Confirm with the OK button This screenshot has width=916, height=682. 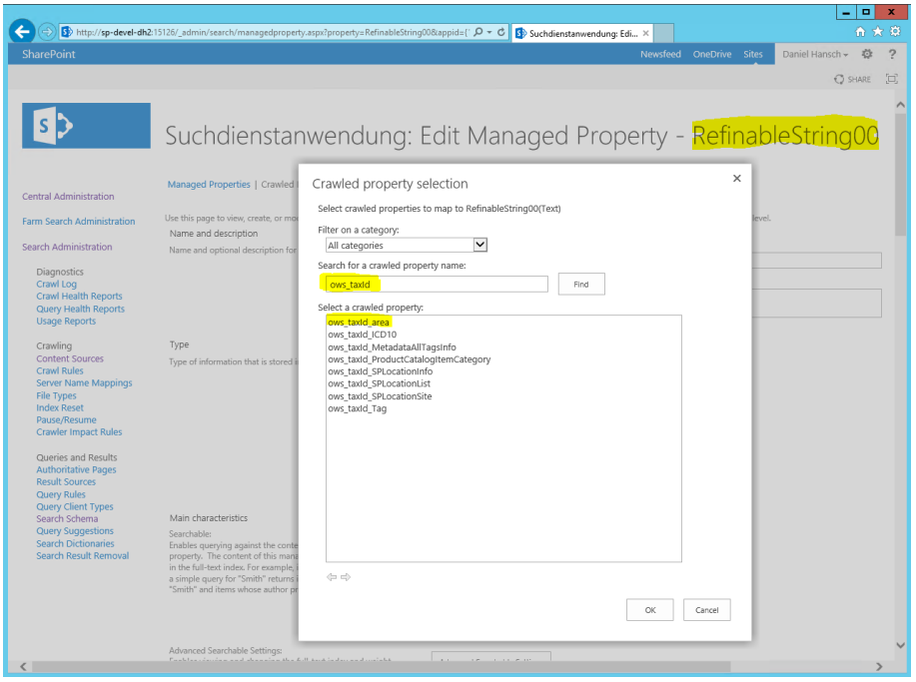[x=649, y=610]
